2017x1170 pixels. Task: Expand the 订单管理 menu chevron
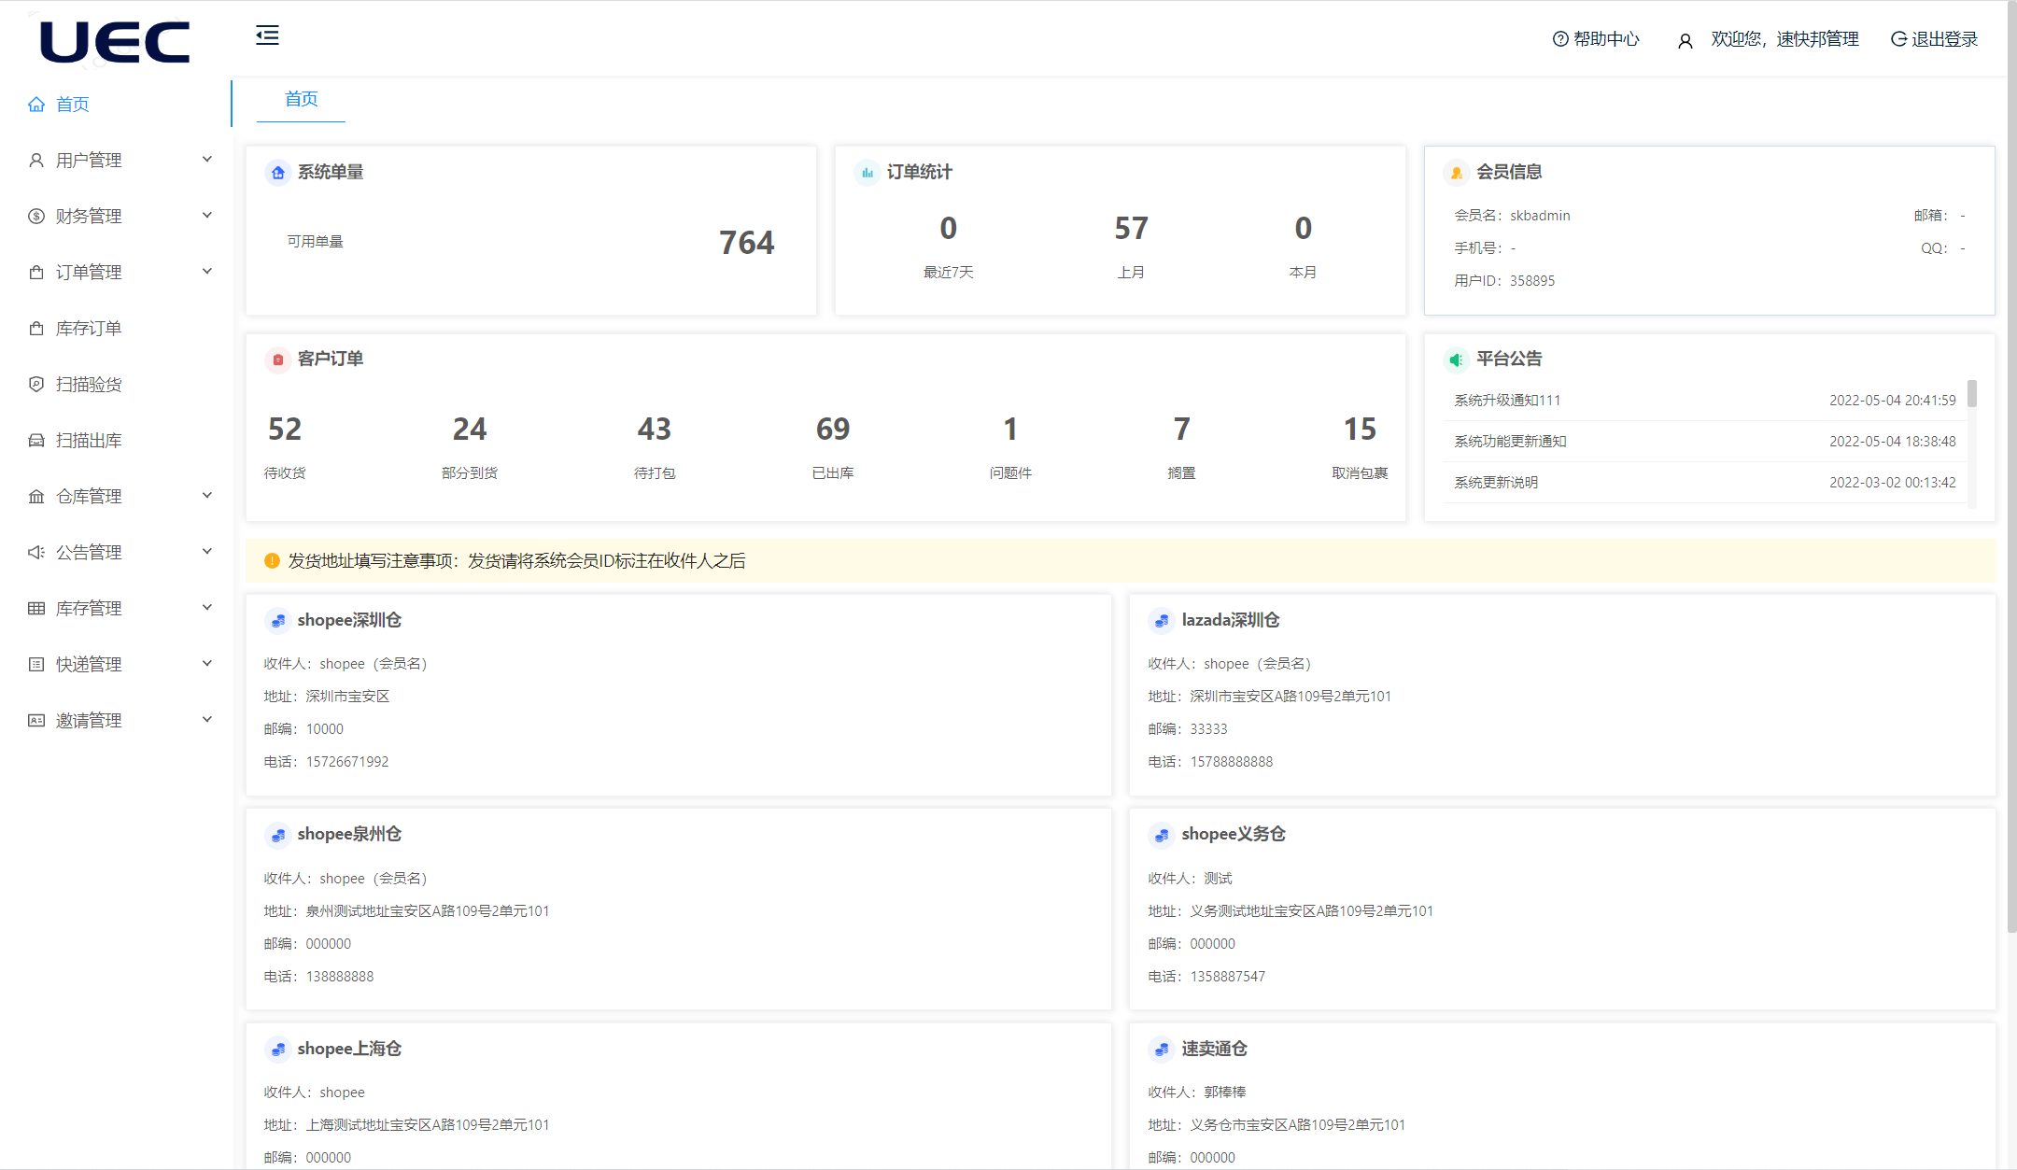tap(207, 272)
